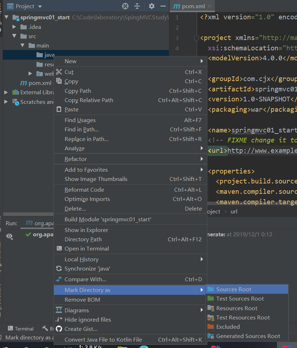The width and height of the screenshot is (297, 348).
Task: Click the Paste clipboard icon
Action: pos(59,109)
